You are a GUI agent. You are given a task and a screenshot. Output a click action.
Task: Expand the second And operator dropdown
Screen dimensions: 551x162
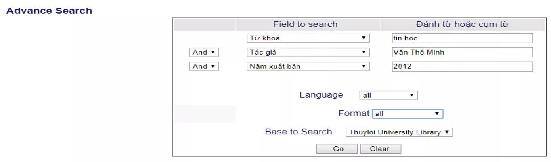[x=204, y=66]
